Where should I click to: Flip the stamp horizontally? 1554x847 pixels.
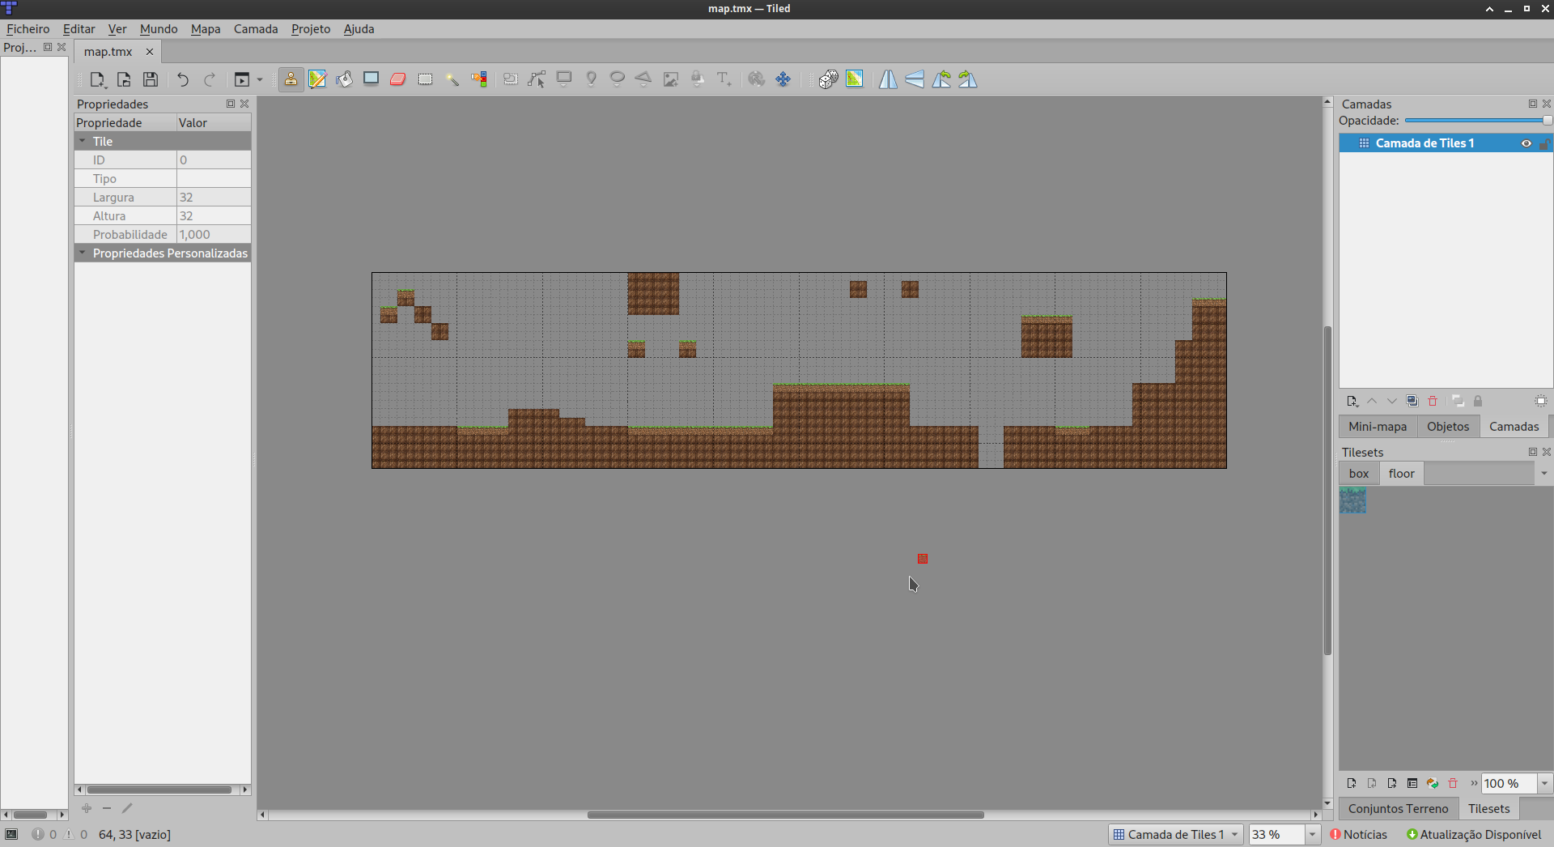coord(888,79)
